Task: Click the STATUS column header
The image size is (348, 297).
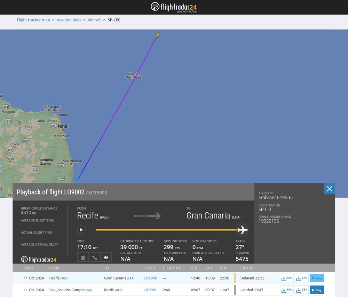Action: pyautogui.click(x=247, y=268)
